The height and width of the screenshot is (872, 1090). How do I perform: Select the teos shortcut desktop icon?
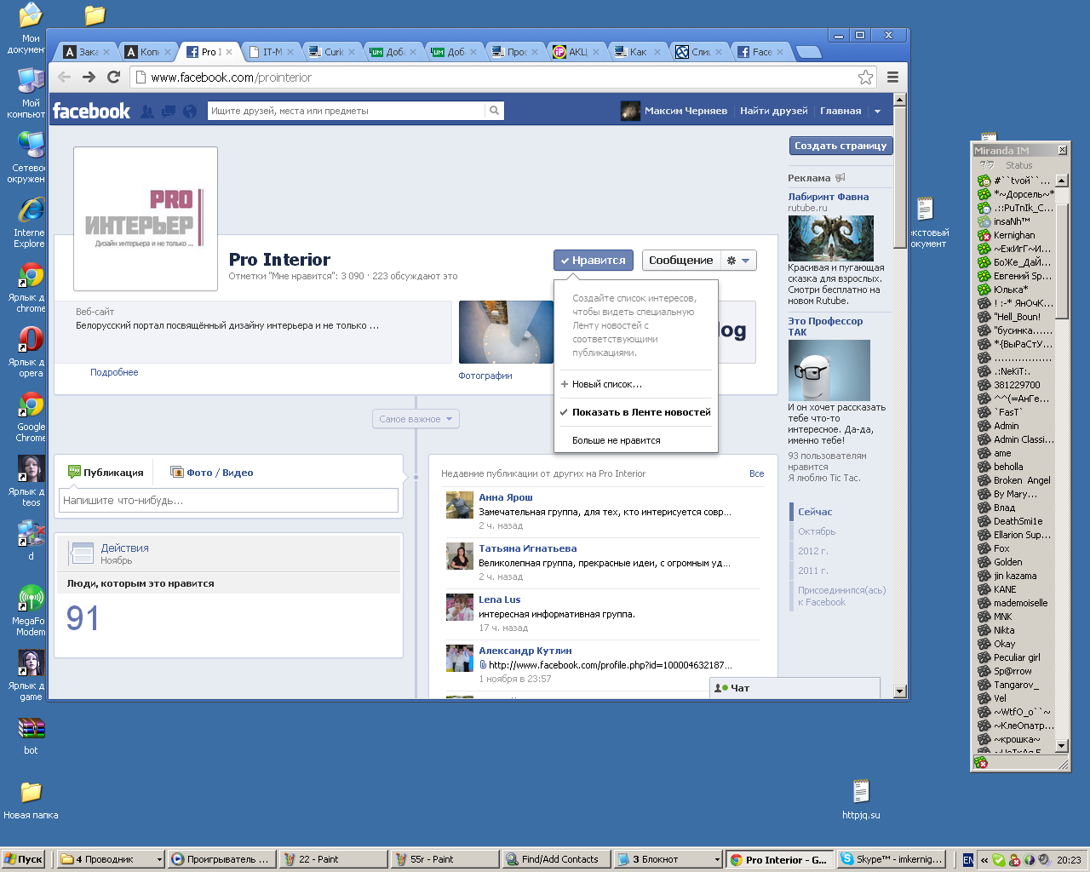(x=30, y=481)
